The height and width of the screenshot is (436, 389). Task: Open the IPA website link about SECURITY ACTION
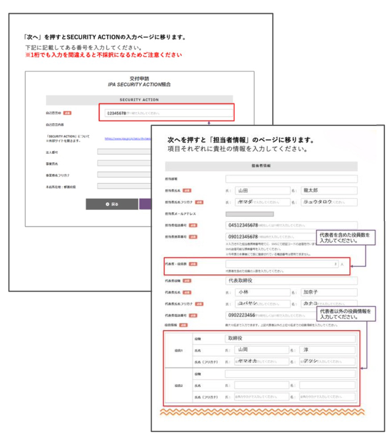(x=128, y=138)
